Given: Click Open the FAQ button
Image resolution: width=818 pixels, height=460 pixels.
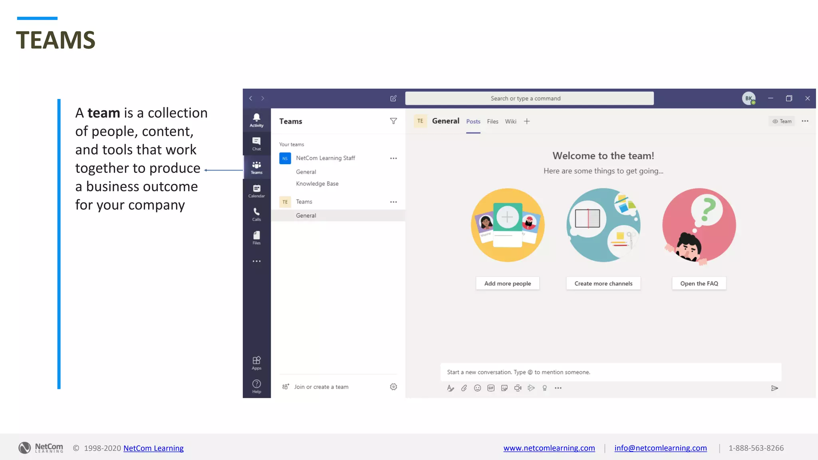Looking at the screenshot, I should 699,284.
